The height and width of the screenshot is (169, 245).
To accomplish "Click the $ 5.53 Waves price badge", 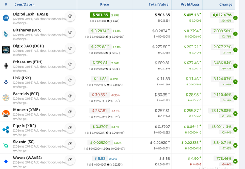I will coord(100,159).
